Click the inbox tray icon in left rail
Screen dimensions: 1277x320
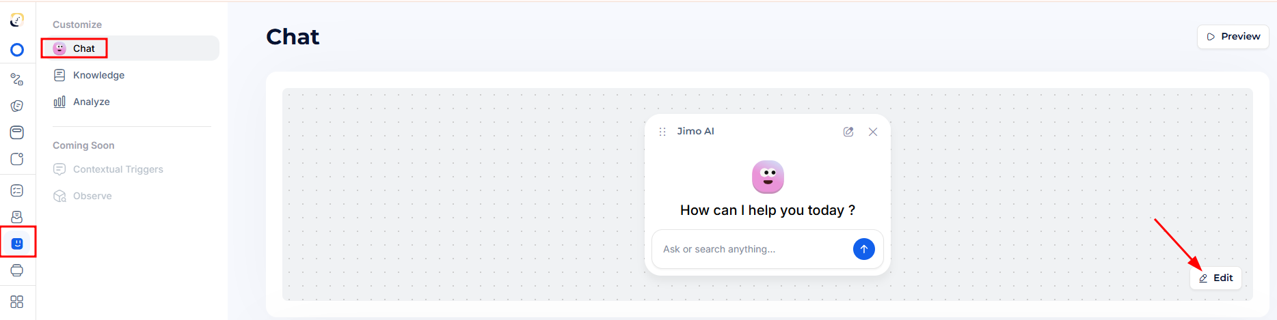(17, 217)
